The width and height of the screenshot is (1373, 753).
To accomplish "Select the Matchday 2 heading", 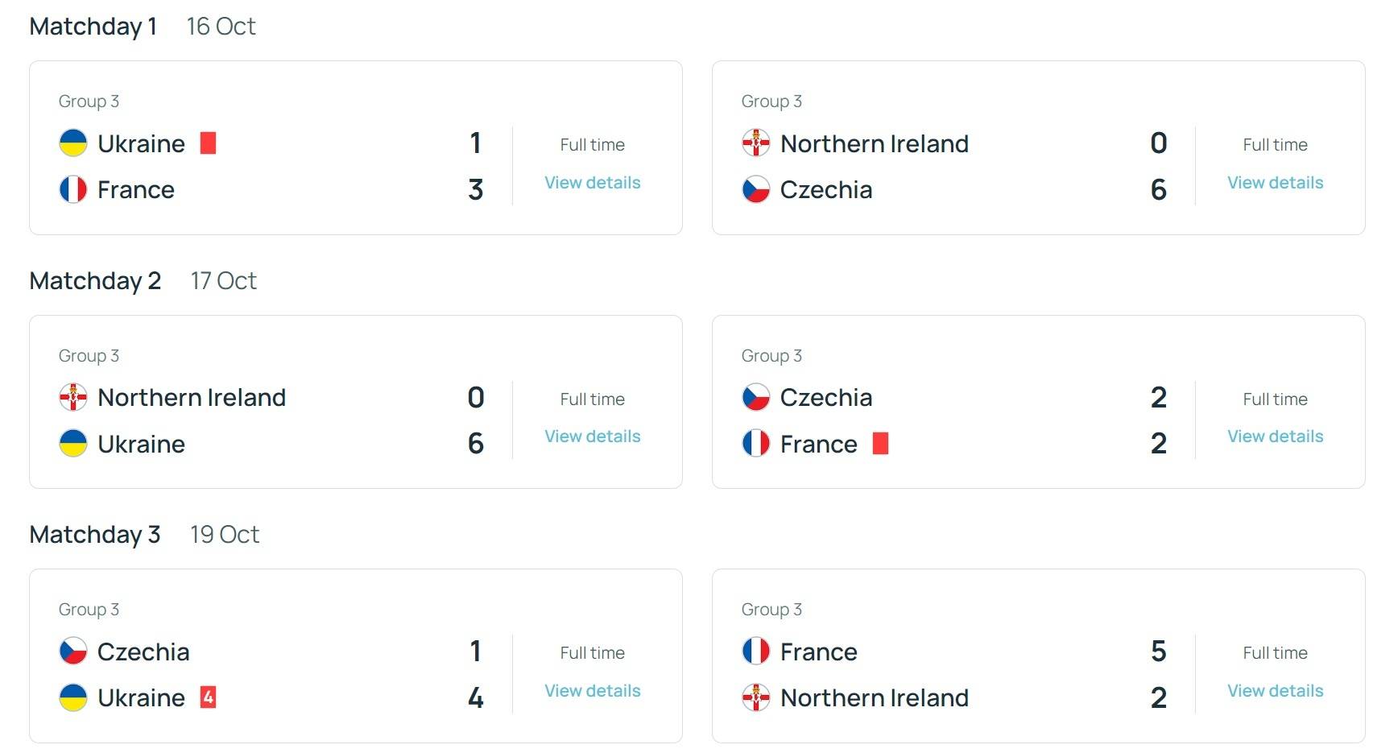I will coord(96,280).
